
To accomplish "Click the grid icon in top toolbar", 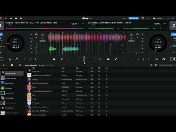I will (21, 18).
